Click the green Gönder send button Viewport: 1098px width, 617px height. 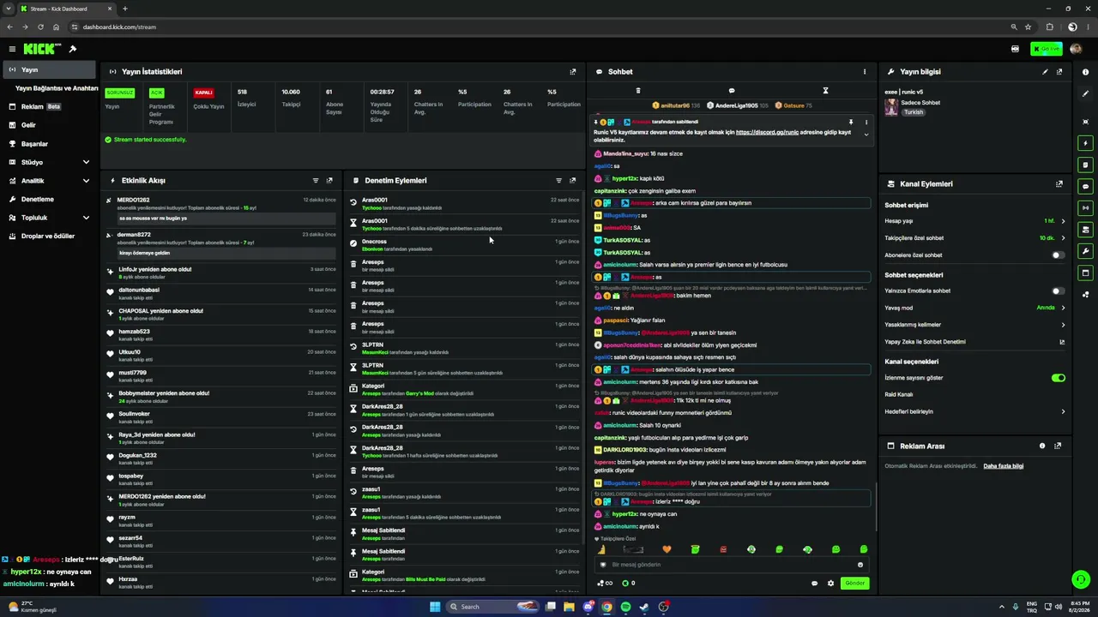point(855,584)
